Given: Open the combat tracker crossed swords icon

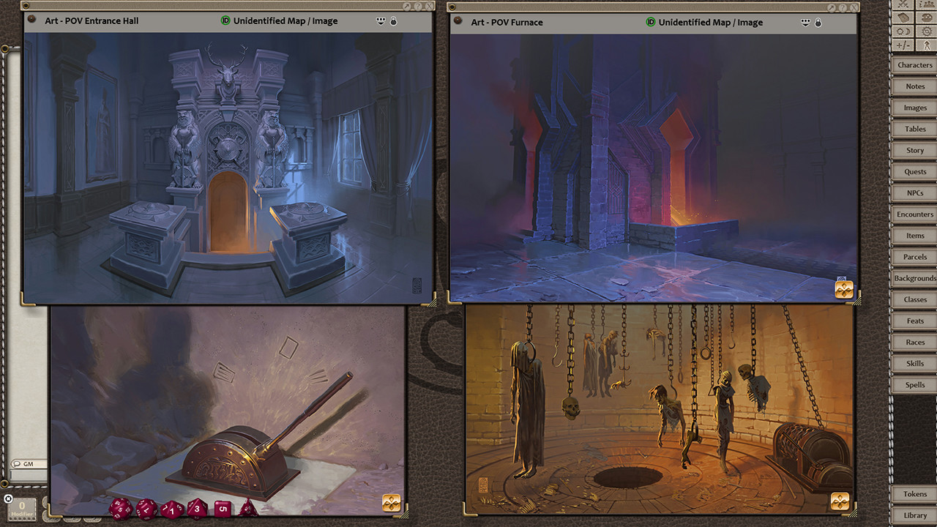Looking at the screenshot, I should click(x=903, y=4).
